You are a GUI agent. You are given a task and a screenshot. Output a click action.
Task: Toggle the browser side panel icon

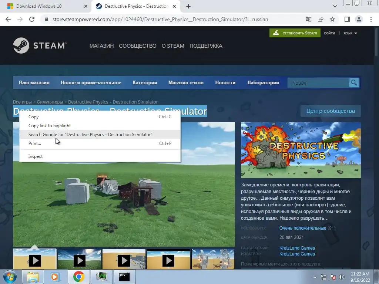tap(347, 19)
